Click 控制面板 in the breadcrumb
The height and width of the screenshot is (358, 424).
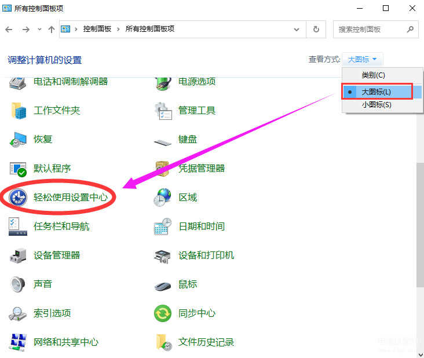pyautogui.click(x=97, y=29)
